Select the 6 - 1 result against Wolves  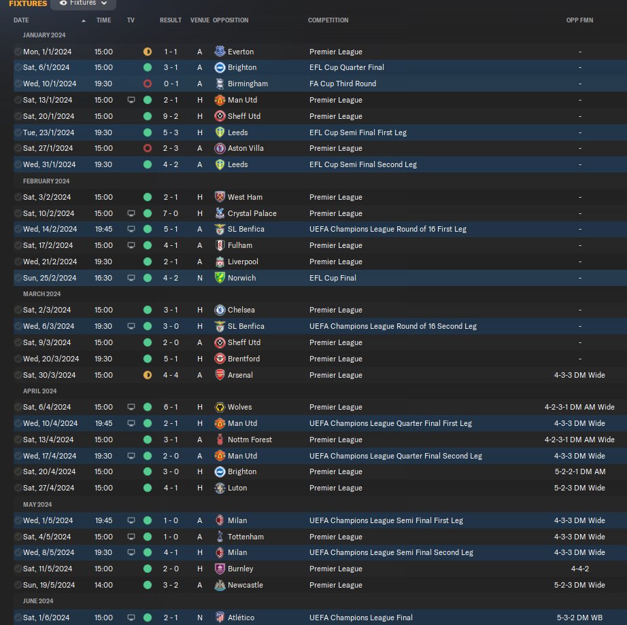[171, 407]
